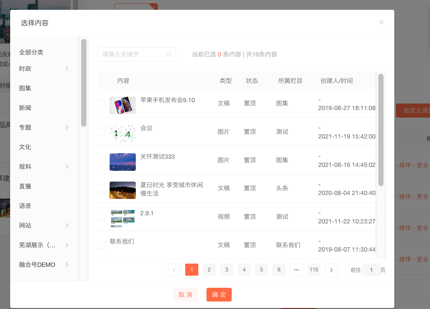Viewport: 430px width, 309px height.
Task: Close the 选择内容 dialog
Action: [381, 22]
